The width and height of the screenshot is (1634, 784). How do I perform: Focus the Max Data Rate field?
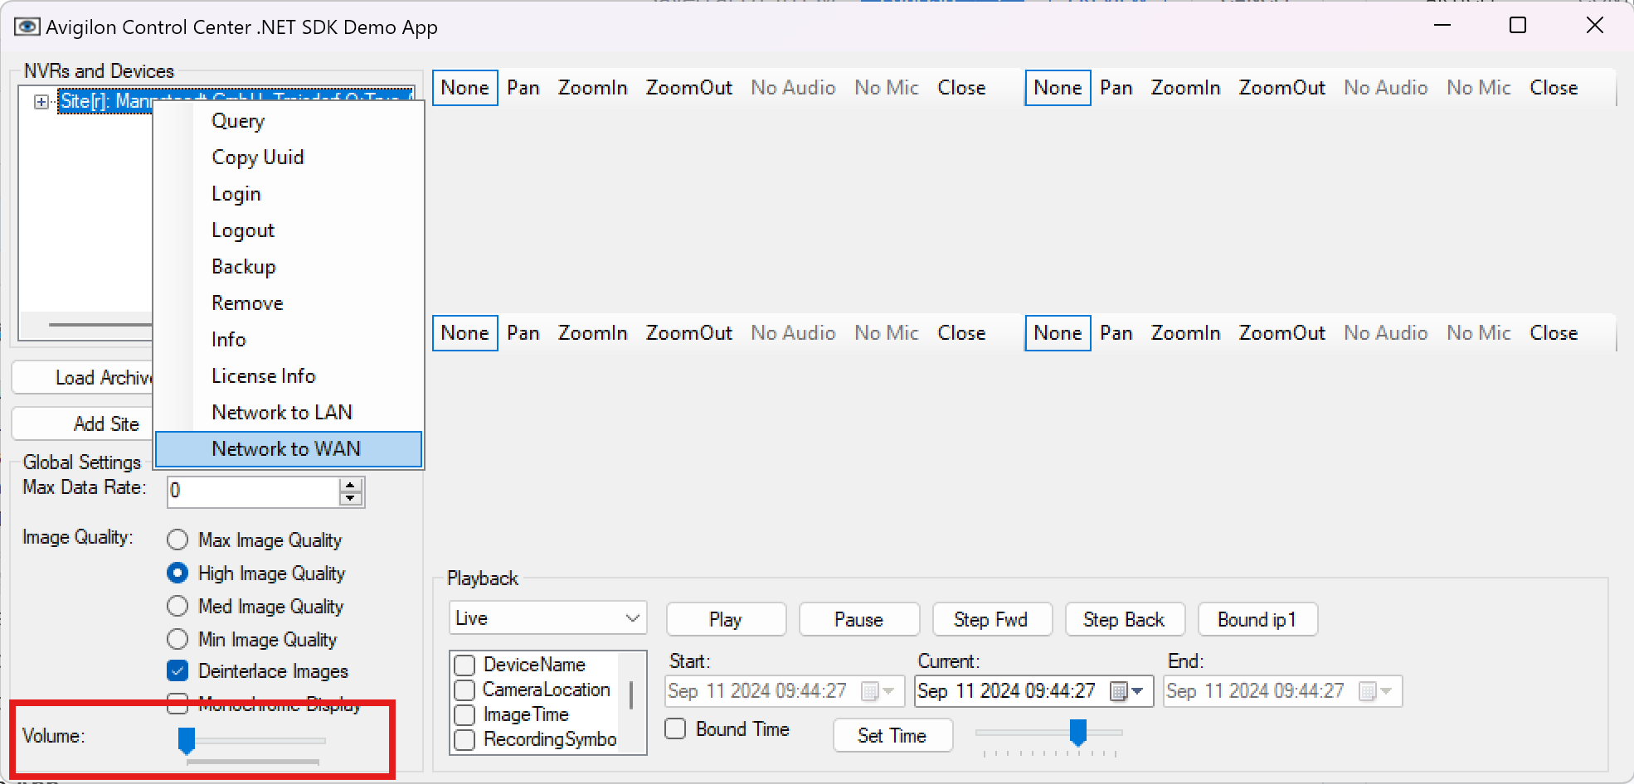point(252,491)
